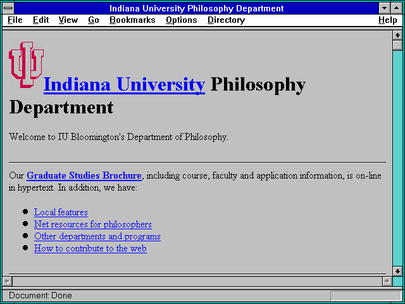Image resolution: width=405 pixels, height=304 pixels.
Task: Click the vertical scrollbar track below the thumb
Action: [x=397, y=158]
